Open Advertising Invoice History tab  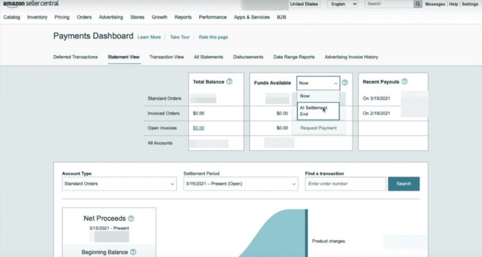352,57
